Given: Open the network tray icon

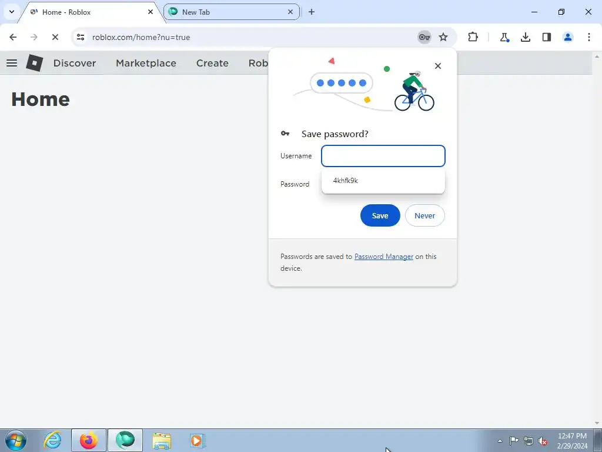Looking at the screenshot, I should click(x=529, y=441).
